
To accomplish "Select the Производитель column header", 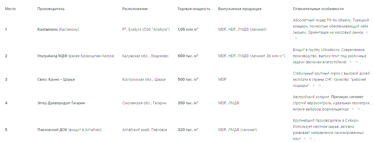I will click(51, 9).
